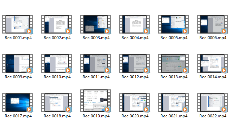Click the play badge on Rec 0006.mp4

point(224,31)
